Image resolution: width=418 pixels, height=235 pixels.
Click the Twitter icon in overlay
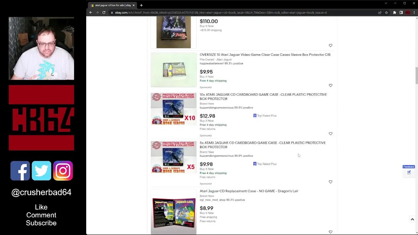(x=41, y=171)
